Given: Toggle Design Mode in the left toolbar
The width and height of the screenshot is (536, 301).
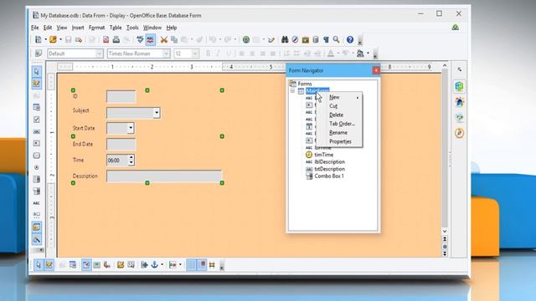Looking at the screenshot, I should point(37,84).
